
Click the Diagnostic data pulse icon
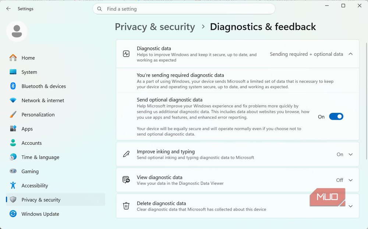click(x=126, y=54)
